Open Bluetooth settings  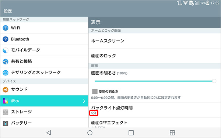44,39
